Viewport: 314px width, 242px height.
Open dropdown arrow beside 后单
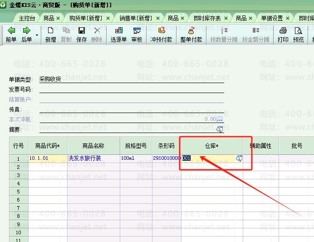click(x=37, y=35)
